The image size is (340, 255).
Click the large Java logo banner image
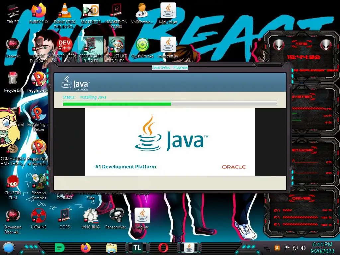171,133
